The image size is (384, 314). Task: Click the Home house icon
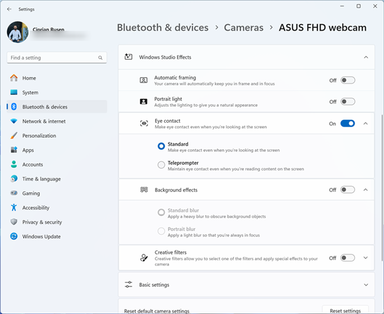[14, 78]
